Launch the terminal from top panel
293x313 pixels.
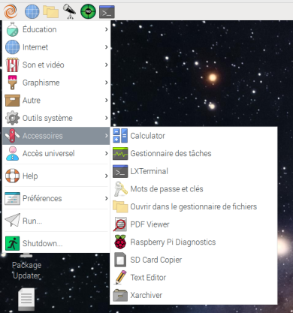coord(107,12)
